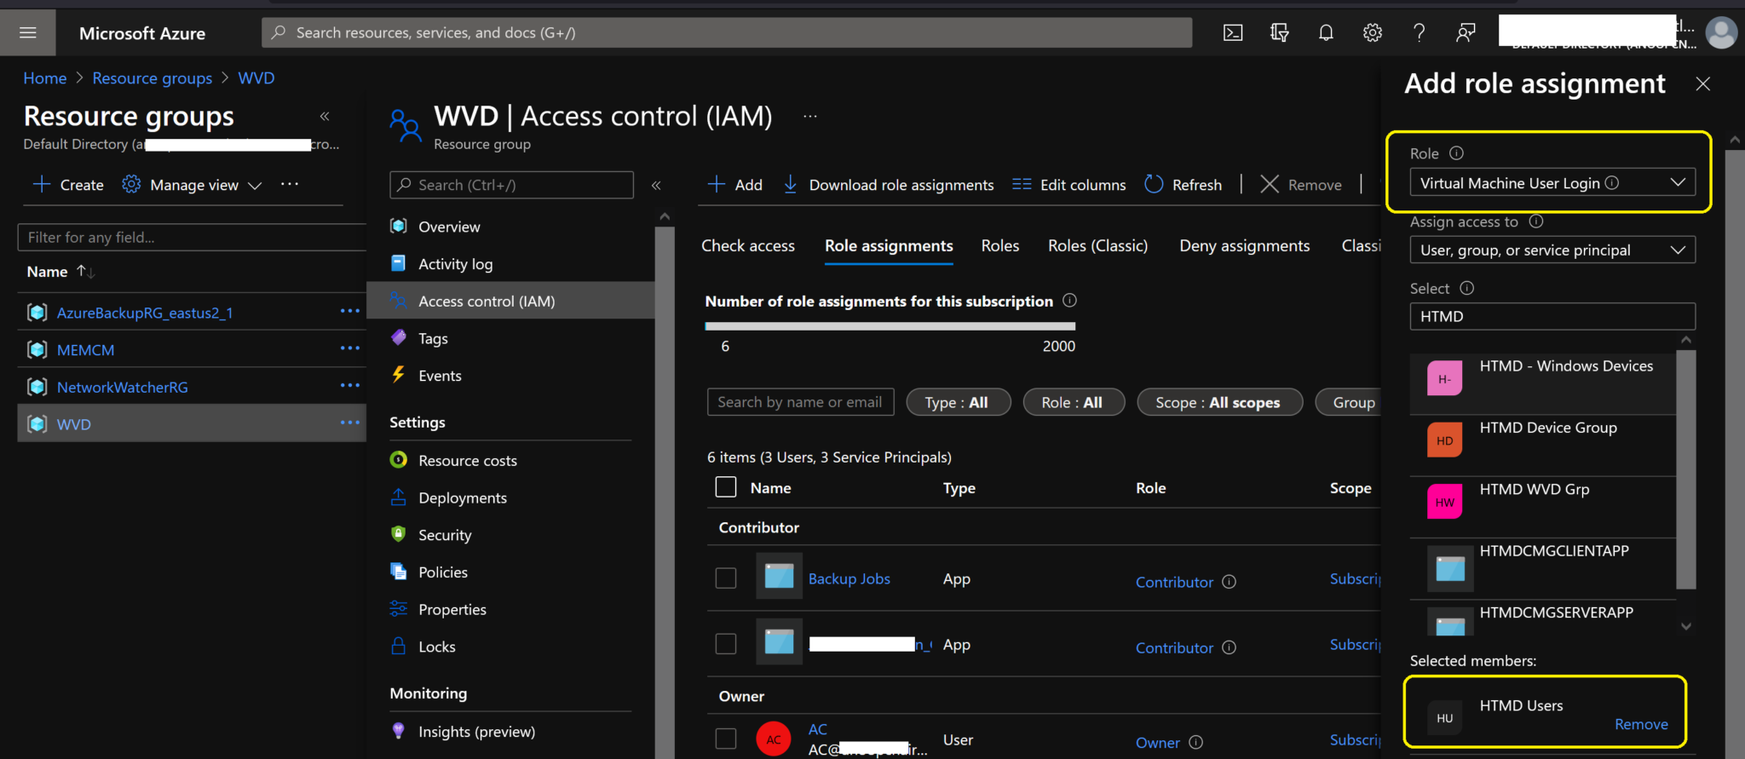Screen dimensions: 1745x759
Task: Click the Resource groups breadcrumb link
Action: (x=152, y=78)
